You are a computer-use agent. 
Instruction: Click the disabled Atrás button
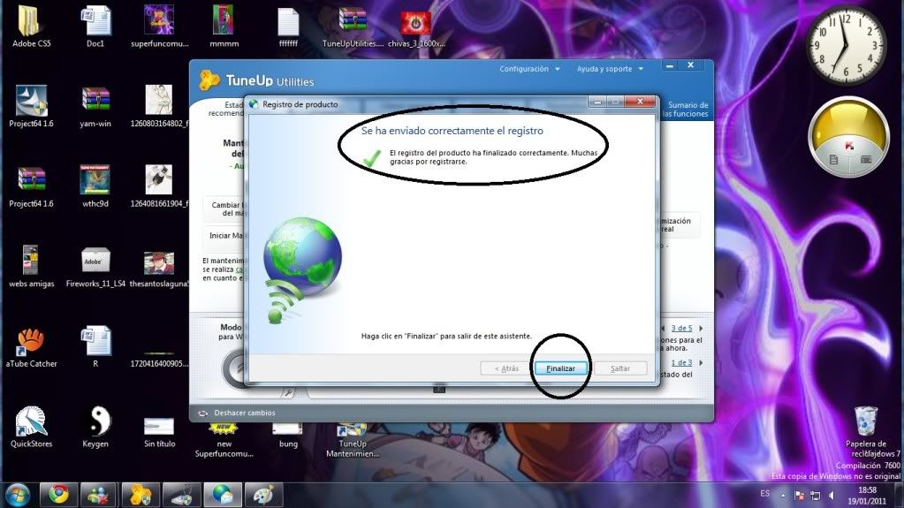click(x=506, y=368)
